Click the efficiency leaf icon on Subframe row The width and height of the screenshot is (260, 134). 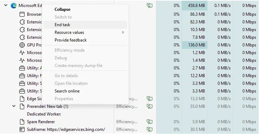pyautogui.click(x=150, y=129)
